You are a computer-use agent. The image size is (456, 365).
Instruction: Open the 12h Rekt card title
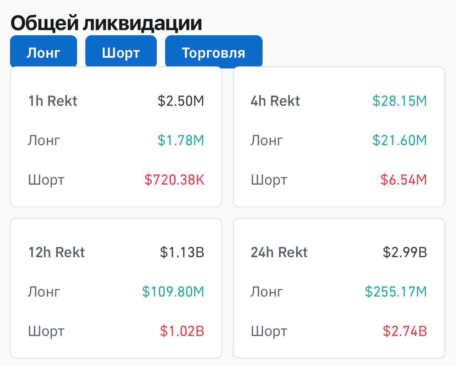(57, 252)
